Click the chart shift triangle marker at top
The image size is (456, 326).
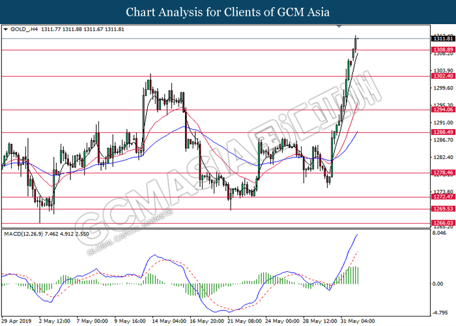click(337, 27)
